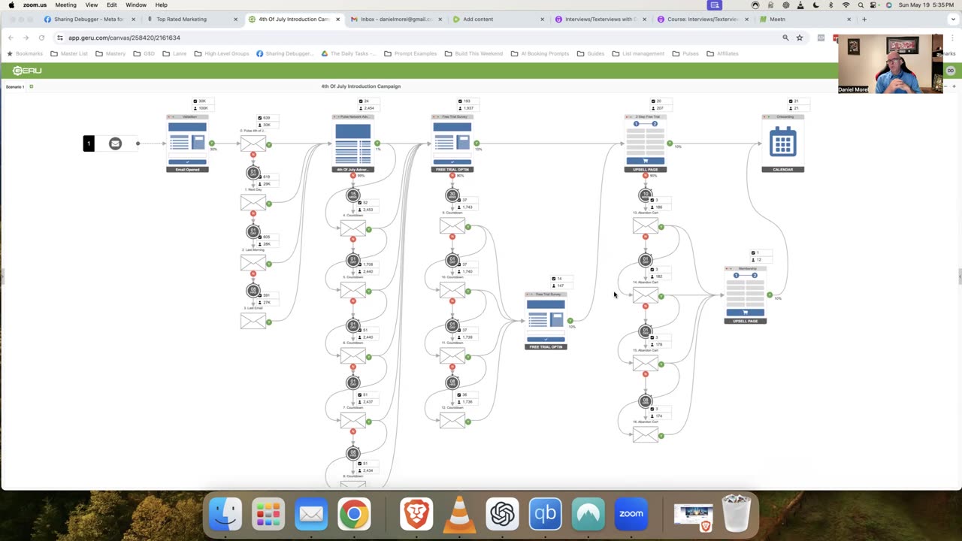Click the 11. Countdown email envelope

point(452,356)
